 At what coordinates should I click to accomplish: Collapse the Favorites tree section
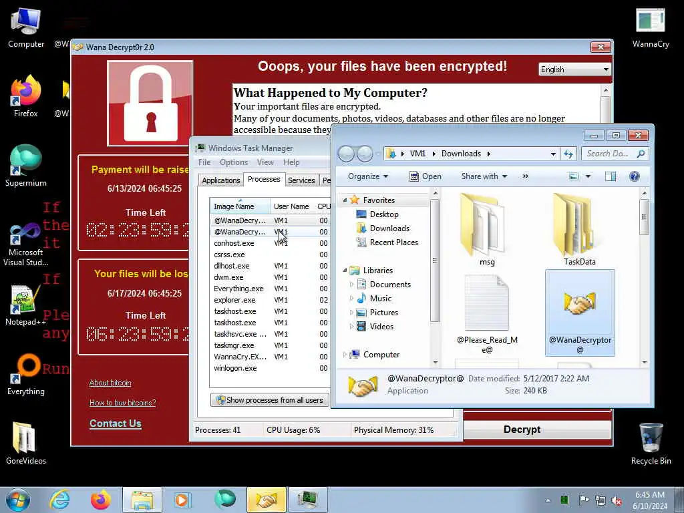pyautogui.click(x=344, y=200)
